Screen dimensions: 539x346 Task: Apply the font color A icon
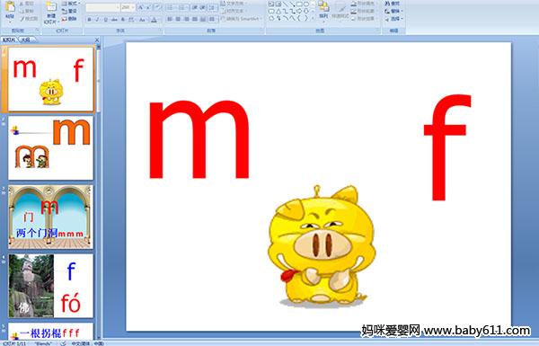pyautogui.click(x=154, y=20)
